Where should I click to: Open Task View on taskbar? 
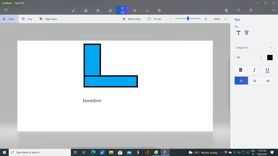click(x=84, y=152)
